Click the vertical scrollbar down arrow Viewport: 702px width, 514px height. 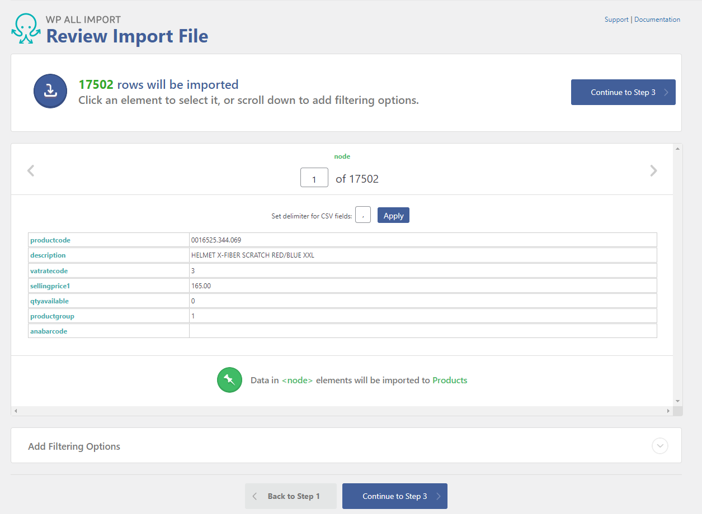[x=677, y=401]
